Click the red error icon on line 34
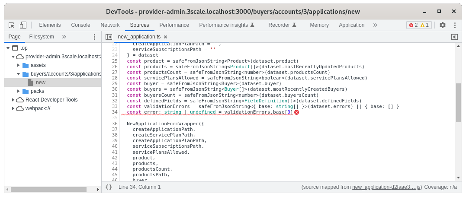466x197 pixels. pos(296,112)
